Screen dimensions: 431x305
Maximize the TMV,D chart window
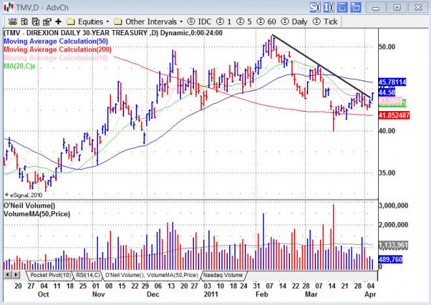pos(397,7)
